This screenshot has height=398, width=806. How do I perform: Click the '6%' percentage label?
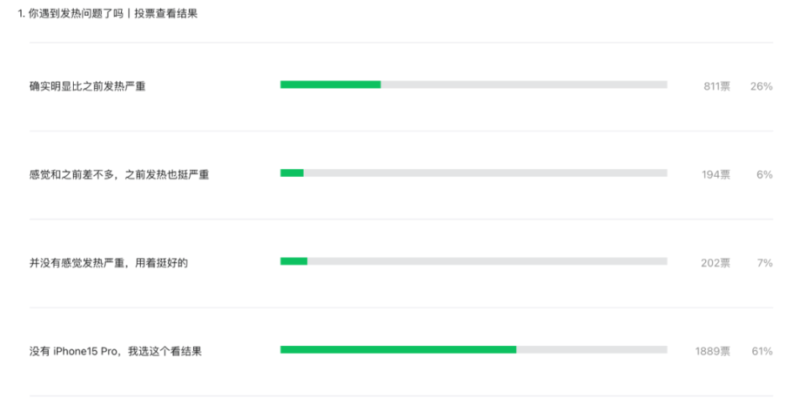tap(764, 175)
